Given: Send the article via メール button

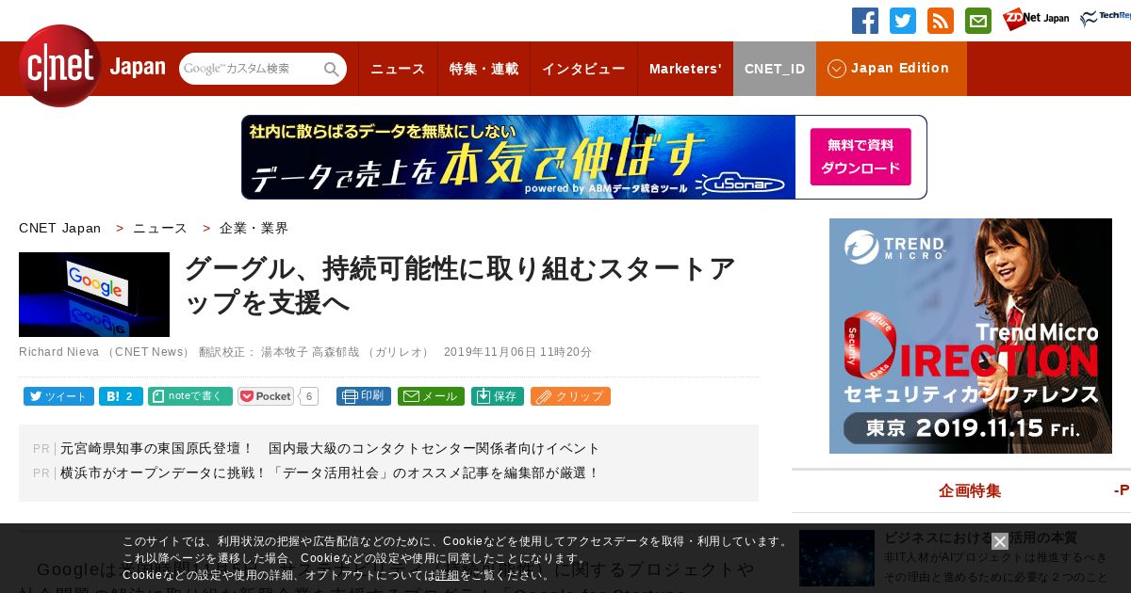Looking at the screenshot, I should 431,396.
